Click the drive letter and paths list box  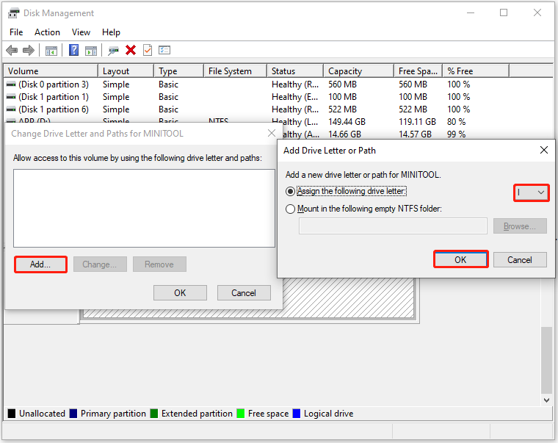click(x=144, y=209)
